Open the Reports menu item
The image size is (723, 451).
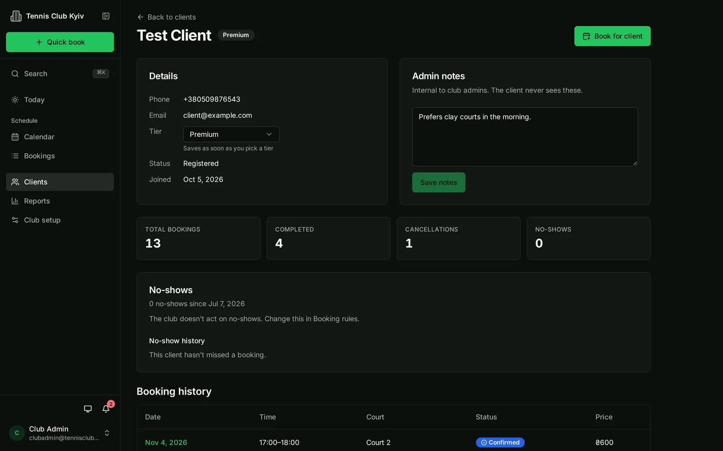(x=60, y=201)
